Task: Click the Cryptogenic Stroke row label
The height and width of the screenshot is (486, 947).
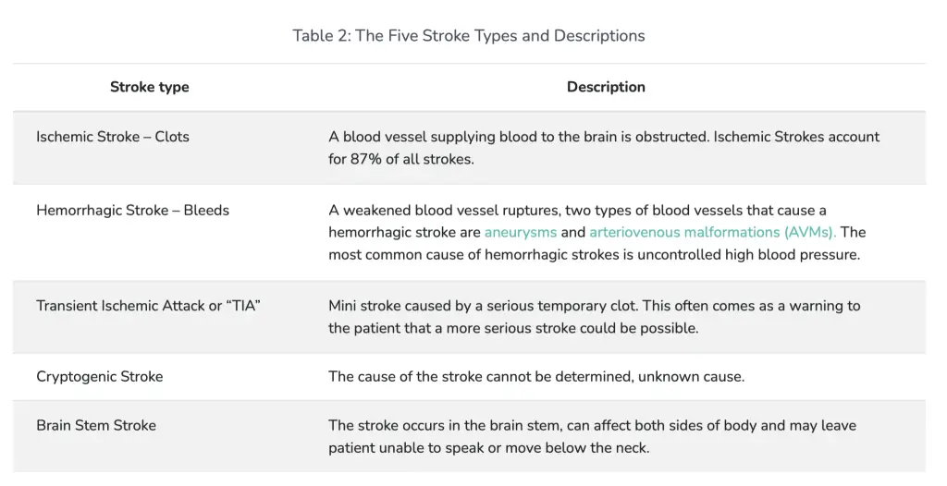Action: pos(100,376)
